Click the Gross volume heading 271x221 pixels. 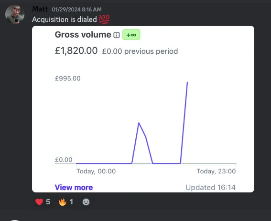83,35
